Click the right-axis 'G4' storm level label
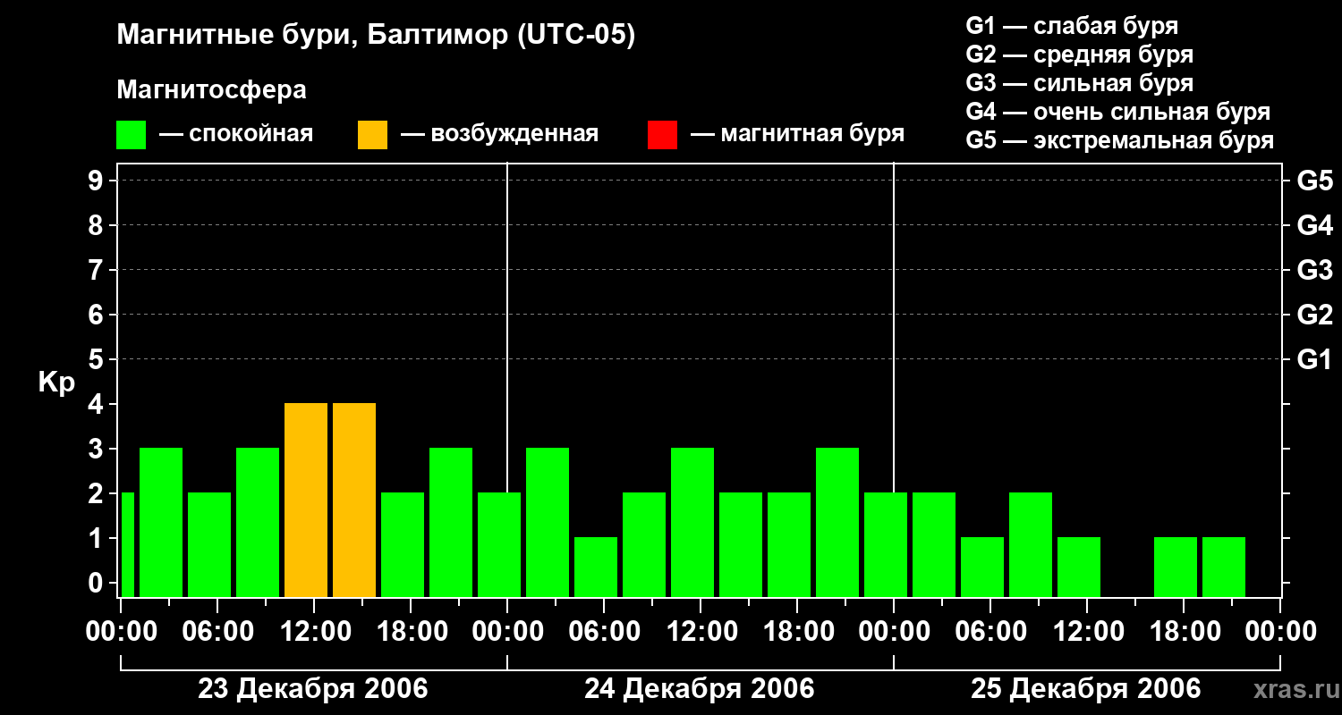The image size is (1342, 715). (x=1315, y=226)
